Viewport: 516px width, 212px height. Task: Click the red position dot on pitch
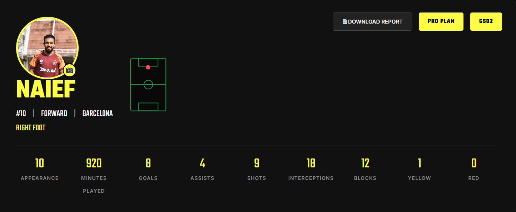click(148, 67)
